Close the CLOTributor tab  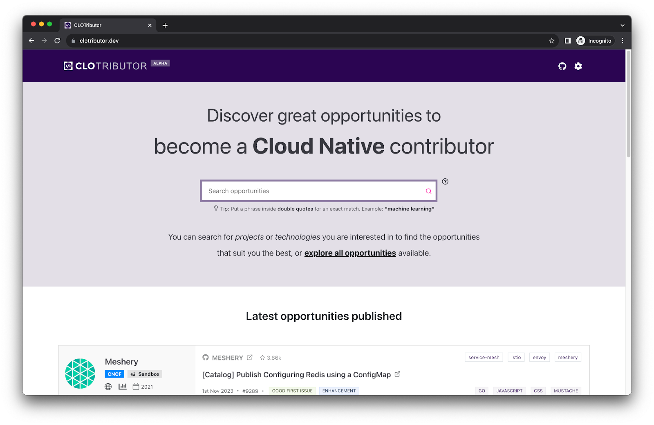[x=150, y=25]
